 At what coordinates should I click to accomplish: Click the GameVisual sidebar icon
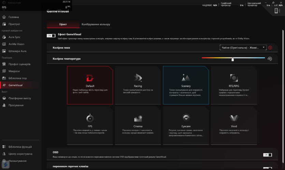click(4, 85)
